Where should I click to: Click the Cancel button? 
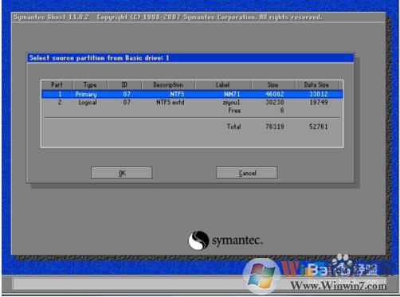247,173
